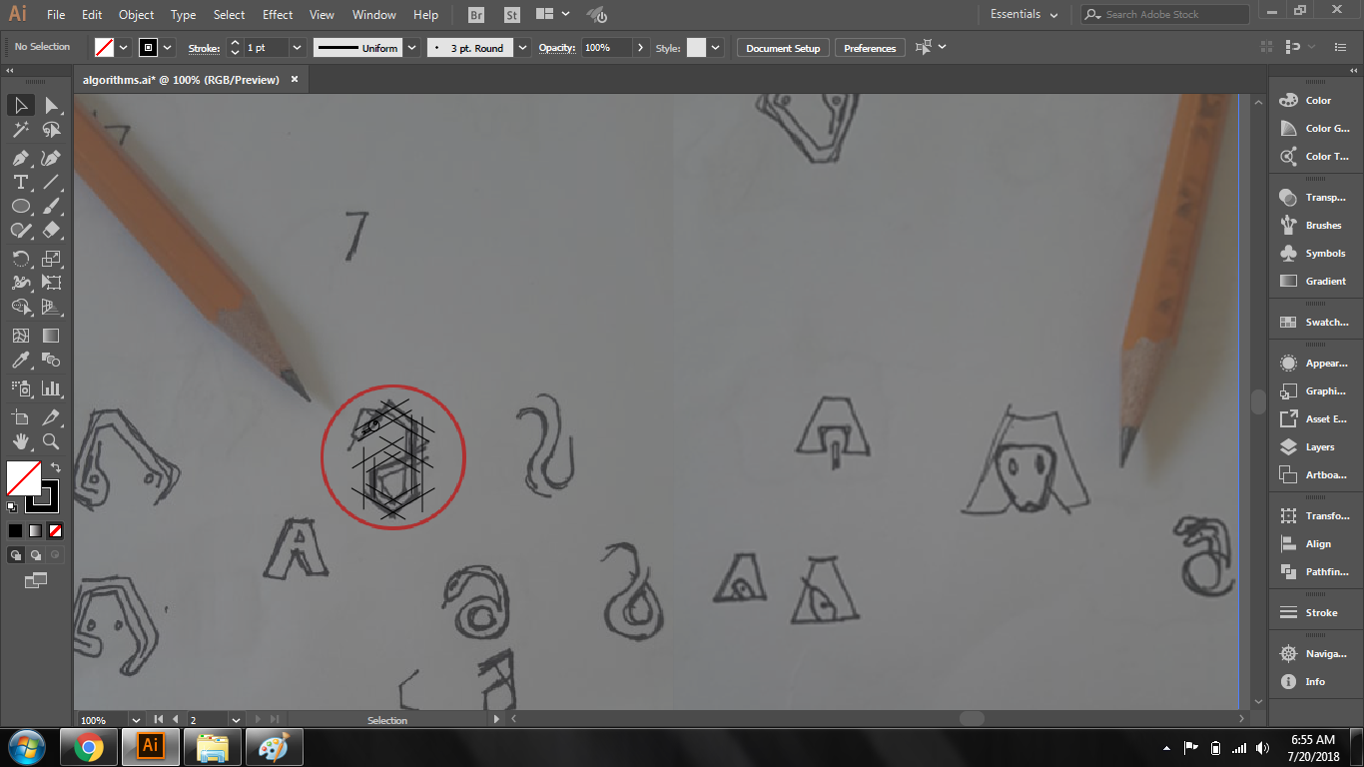Select the Pen tool
1364x767 pixels.
click(x=20, y=158)
